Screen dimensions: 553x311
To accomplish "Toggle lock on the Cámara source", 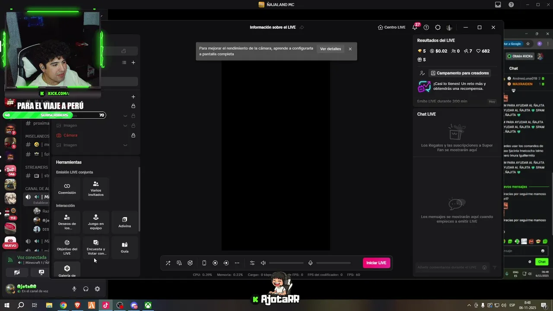I will (x=133, y=135).
